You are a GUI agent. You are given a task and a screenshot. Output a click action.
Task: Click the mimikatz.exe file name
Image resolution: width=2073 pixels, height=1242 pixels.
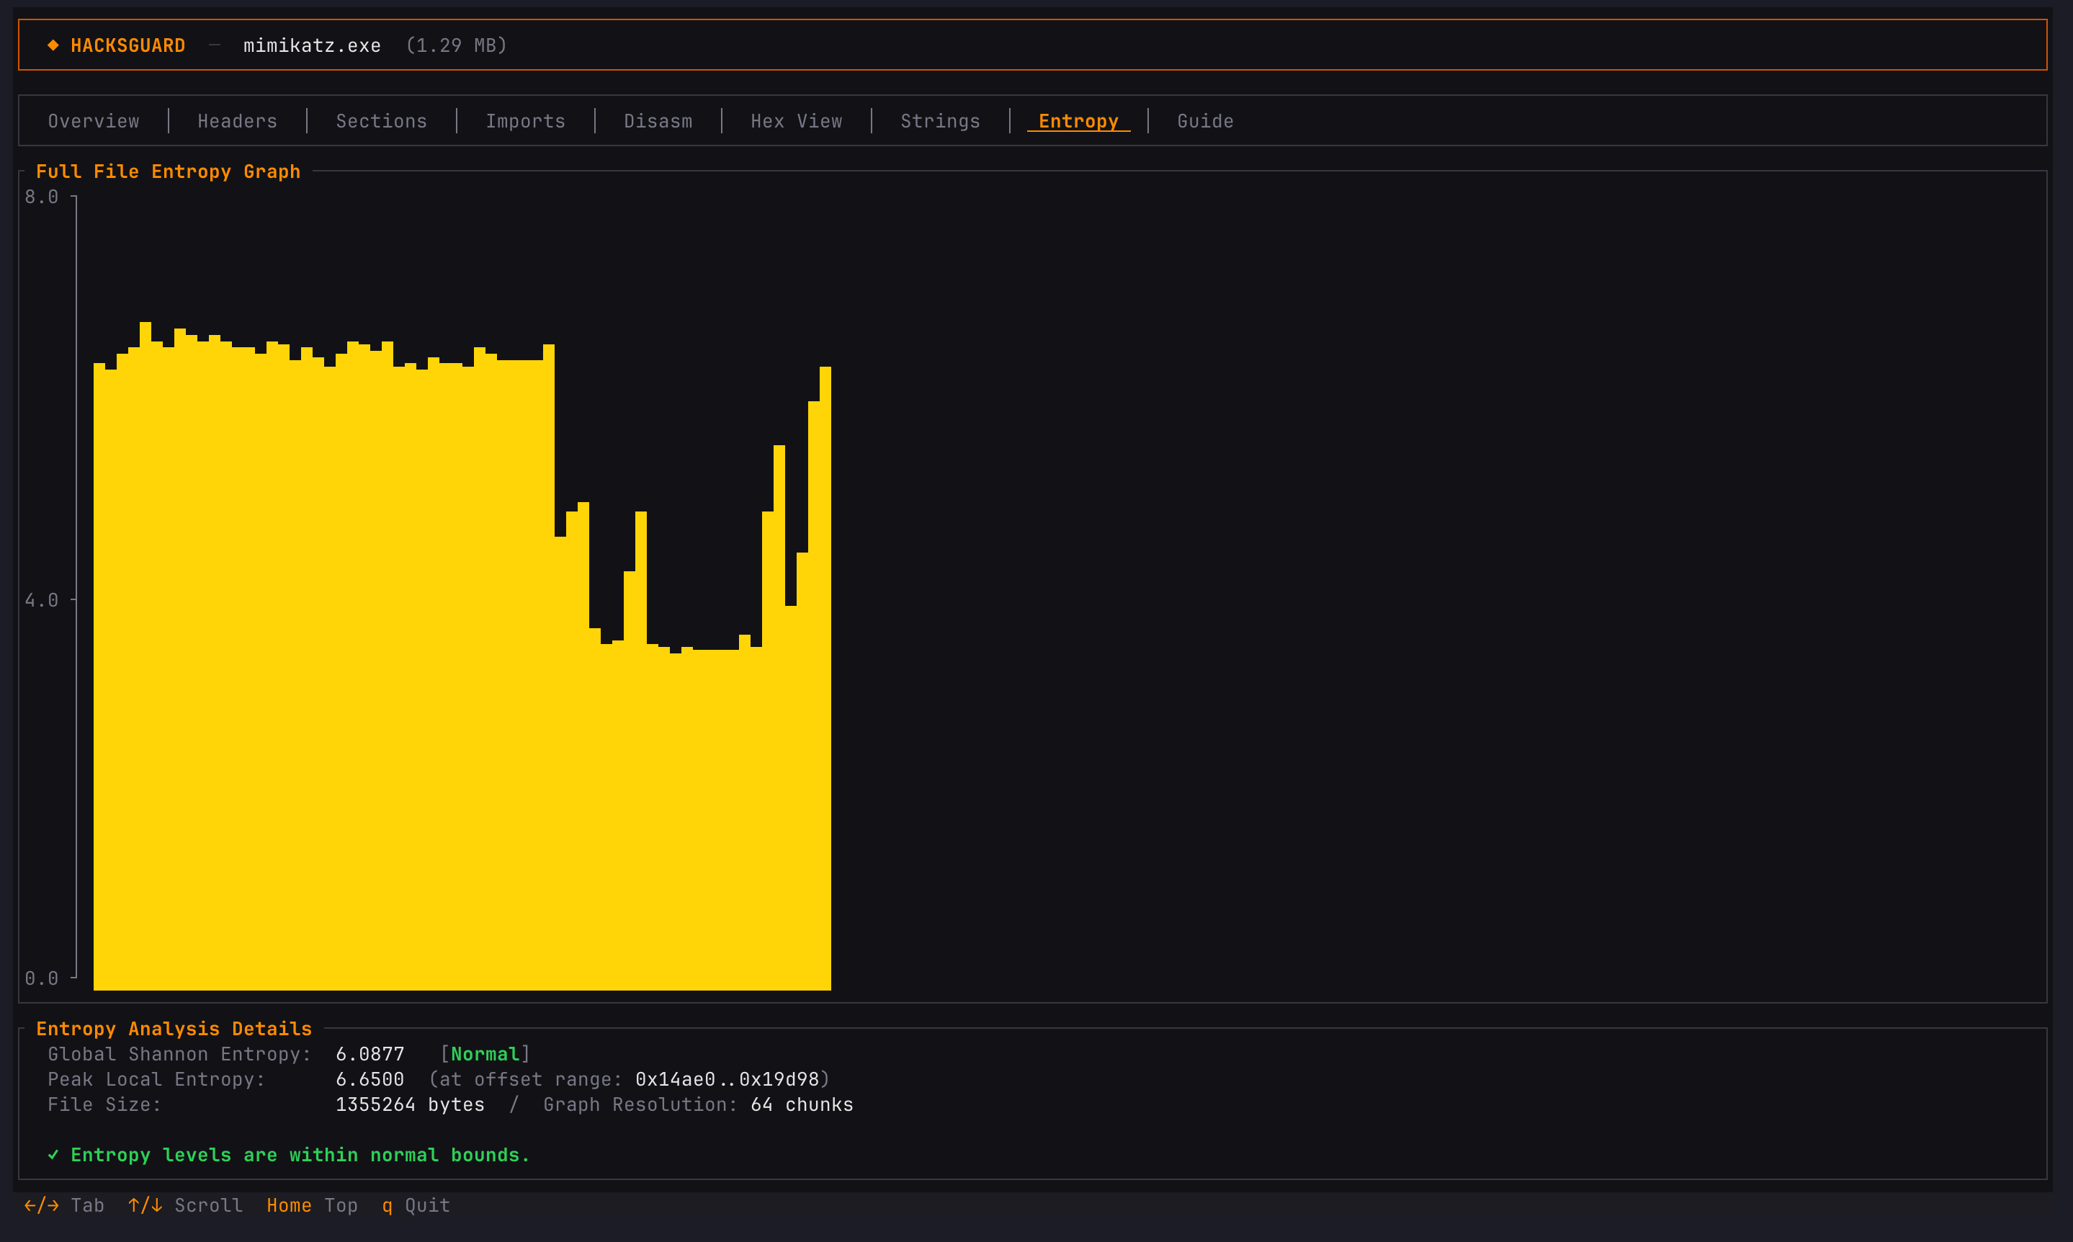[x=312, y=45]
